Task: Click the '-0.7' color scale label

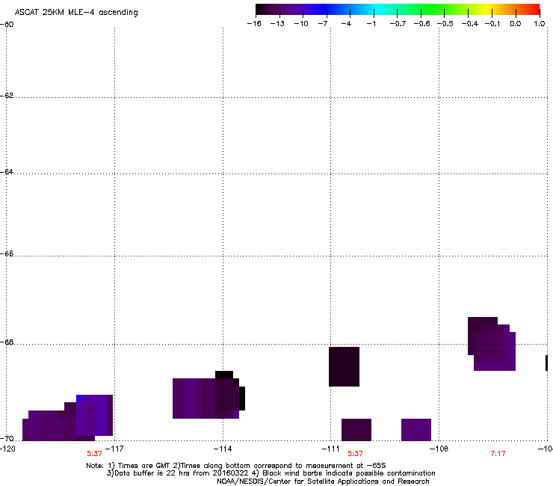Action: pos(398,24)
